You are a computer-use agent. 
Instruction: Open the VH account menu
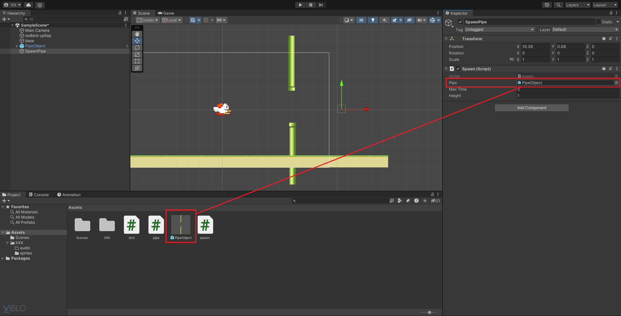pos(12,5)
